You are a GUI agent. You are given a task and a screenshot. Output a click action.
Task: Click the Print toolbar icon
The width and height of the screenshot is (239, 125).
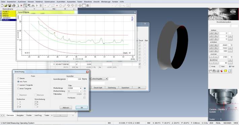click(13, 6)
